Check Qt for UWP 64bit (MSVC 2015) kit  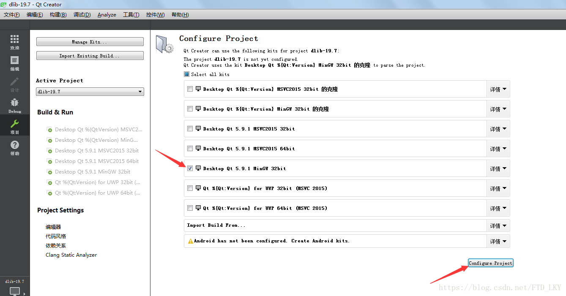point(190,208)
